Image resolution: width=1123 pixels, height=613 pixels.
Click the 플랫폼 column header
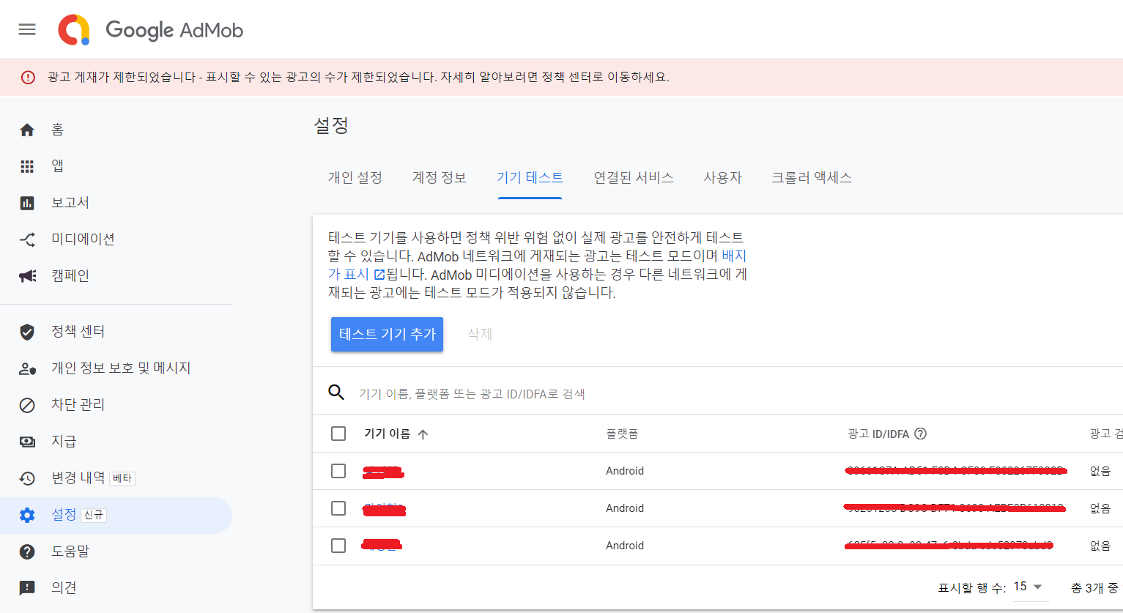[x=622, y=434]
